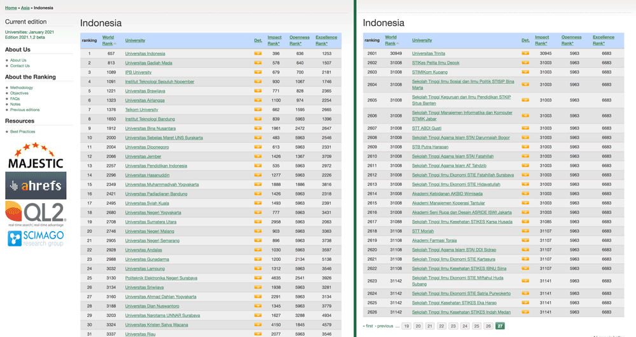The width and height of the screenshot is (636, 337).
Task: Open details icon for Universitas Syiah Kuala
Action: coord(258,203)
